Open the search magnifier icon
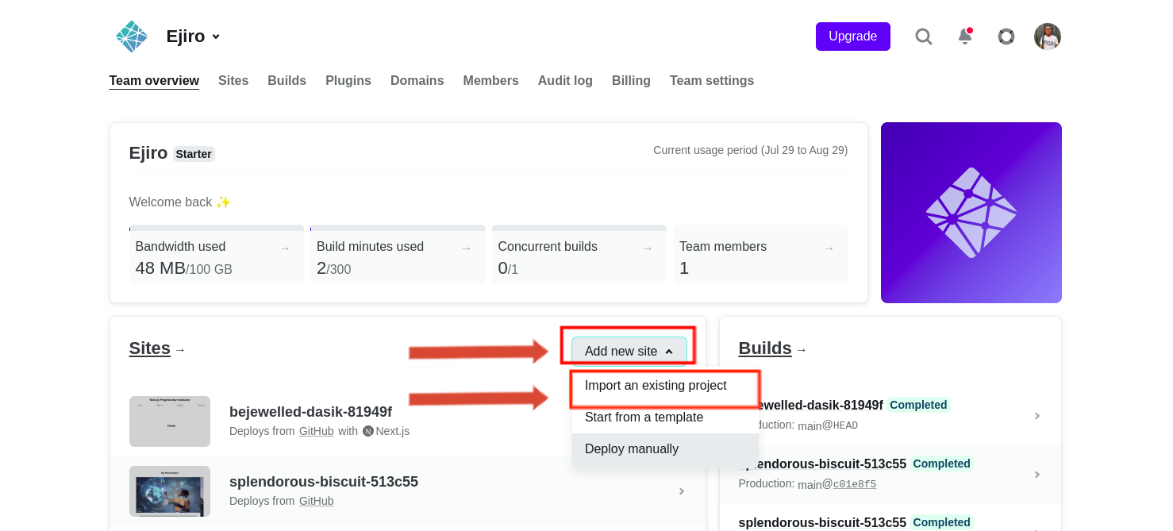 924,37
